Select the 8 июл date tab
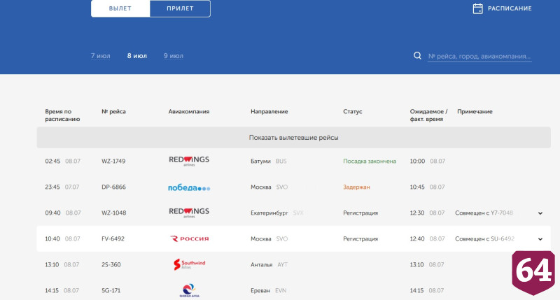 (x=137, y=56)
